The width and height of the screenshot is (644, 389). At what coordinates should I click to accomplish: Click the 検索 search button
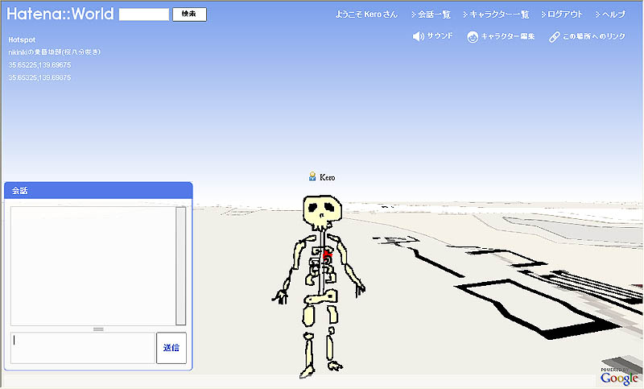(189, 14)
